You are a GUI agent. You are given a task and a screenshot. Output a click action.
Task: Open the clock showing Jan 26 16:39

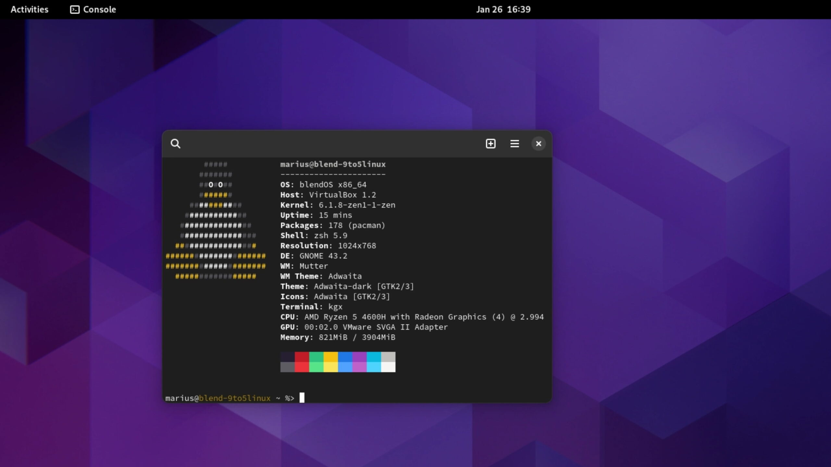(x=503, y=9)
